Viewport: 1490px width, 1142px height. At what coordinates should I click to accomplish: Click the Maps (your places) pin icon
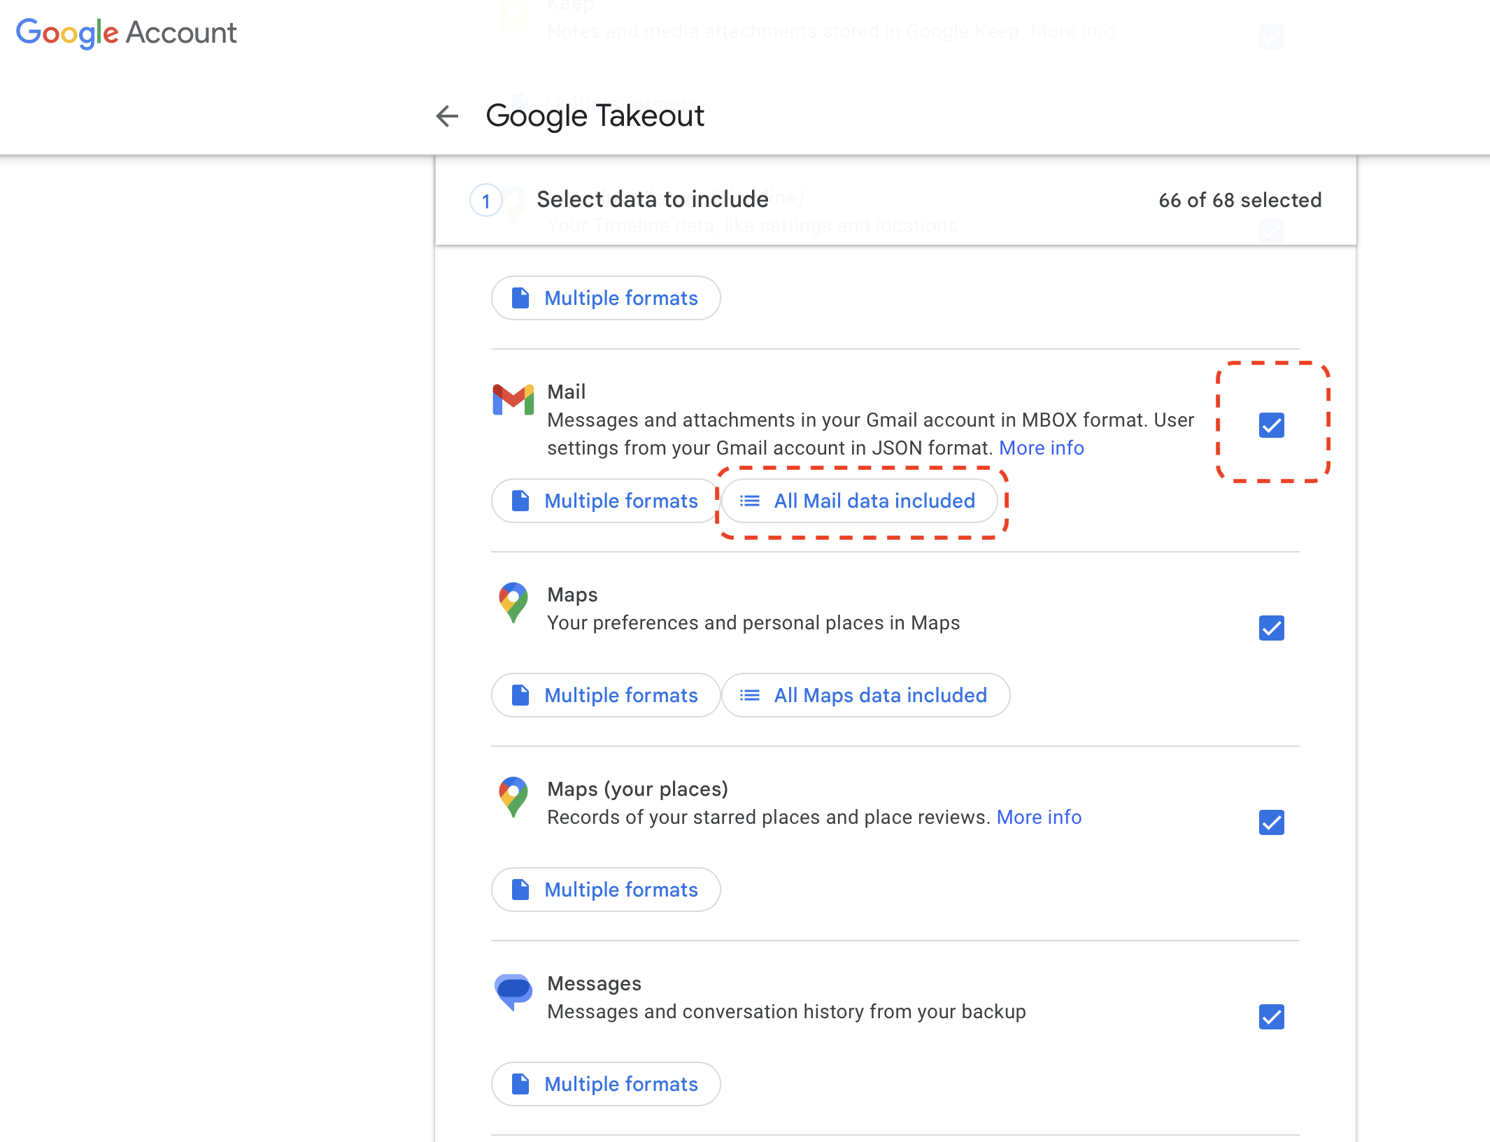(513, 796)
